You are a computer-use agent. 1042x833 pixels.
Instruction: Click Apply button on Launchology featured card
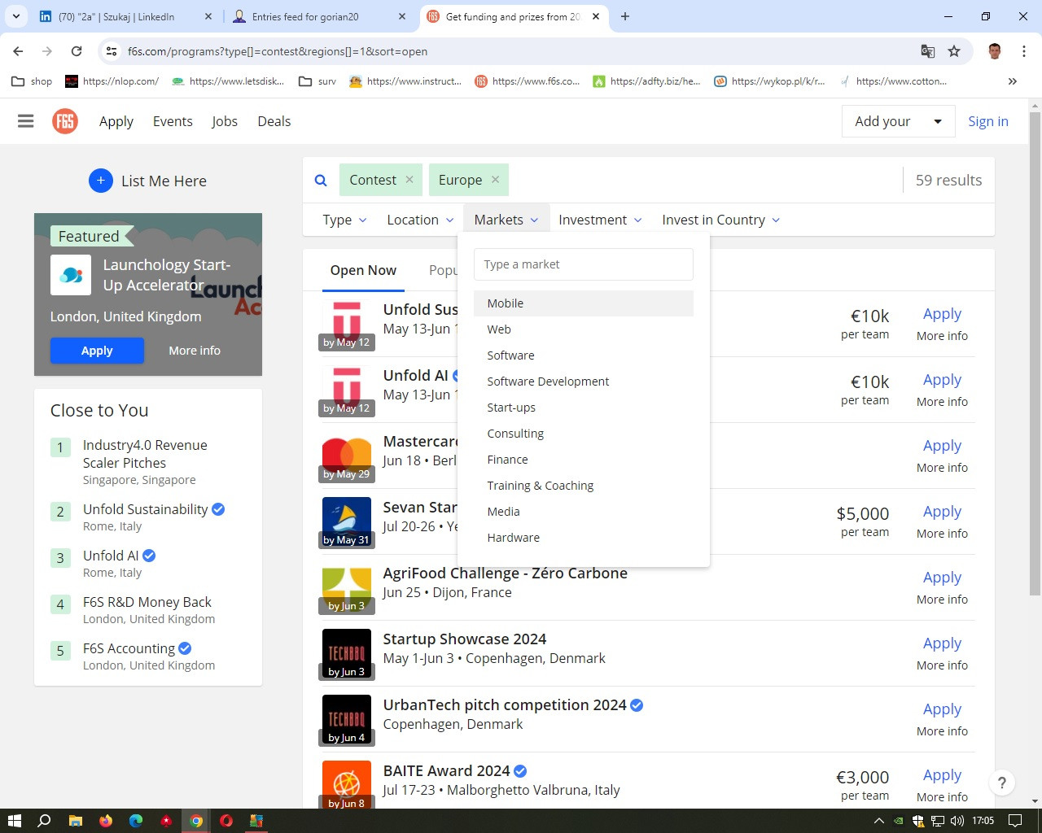click(97, 351)
